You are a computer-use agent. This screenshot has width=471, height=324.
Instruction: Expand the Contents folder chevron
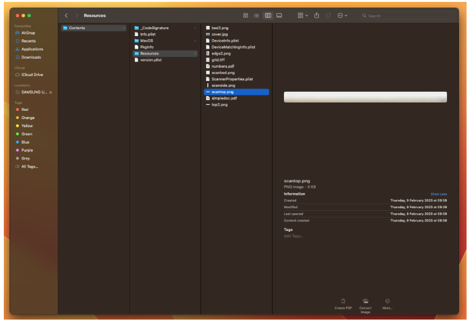point(124,28)
